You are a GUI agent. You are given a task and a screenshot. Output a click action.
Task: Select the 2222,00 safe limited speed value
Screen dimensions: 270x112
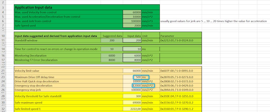[x=132, y=109]
